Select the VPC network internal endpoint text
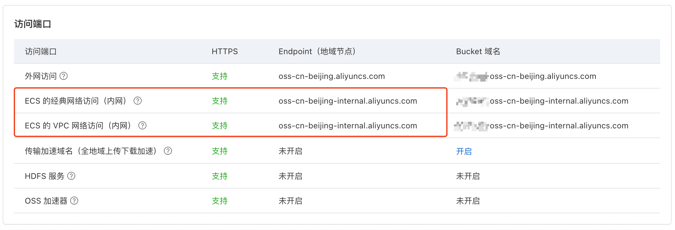The height and width of the screenshot is (230, 675). [348, 126]
